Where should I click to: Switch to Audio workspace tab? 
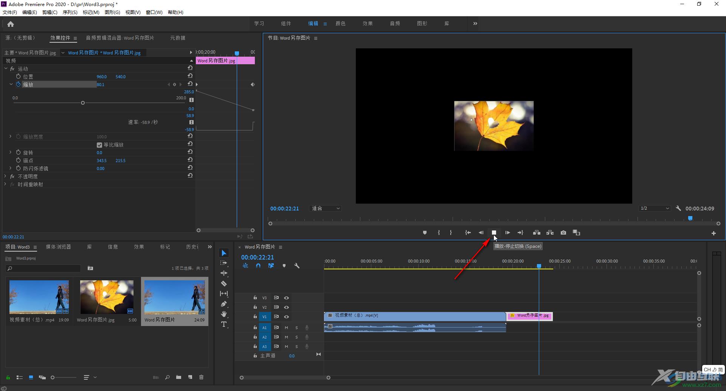[x=395, y=23]
